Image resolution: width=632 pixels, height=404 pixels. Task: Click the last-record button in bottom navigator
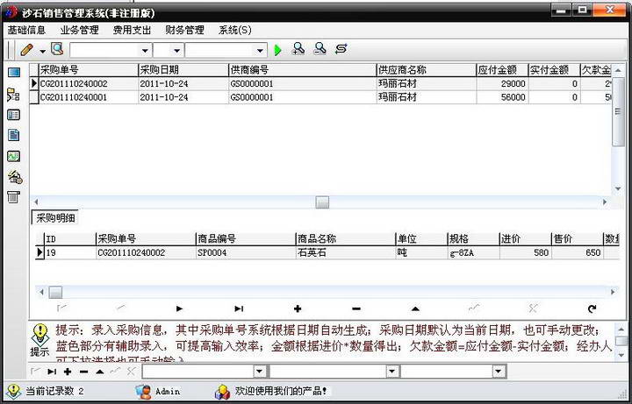pos(52,372)
